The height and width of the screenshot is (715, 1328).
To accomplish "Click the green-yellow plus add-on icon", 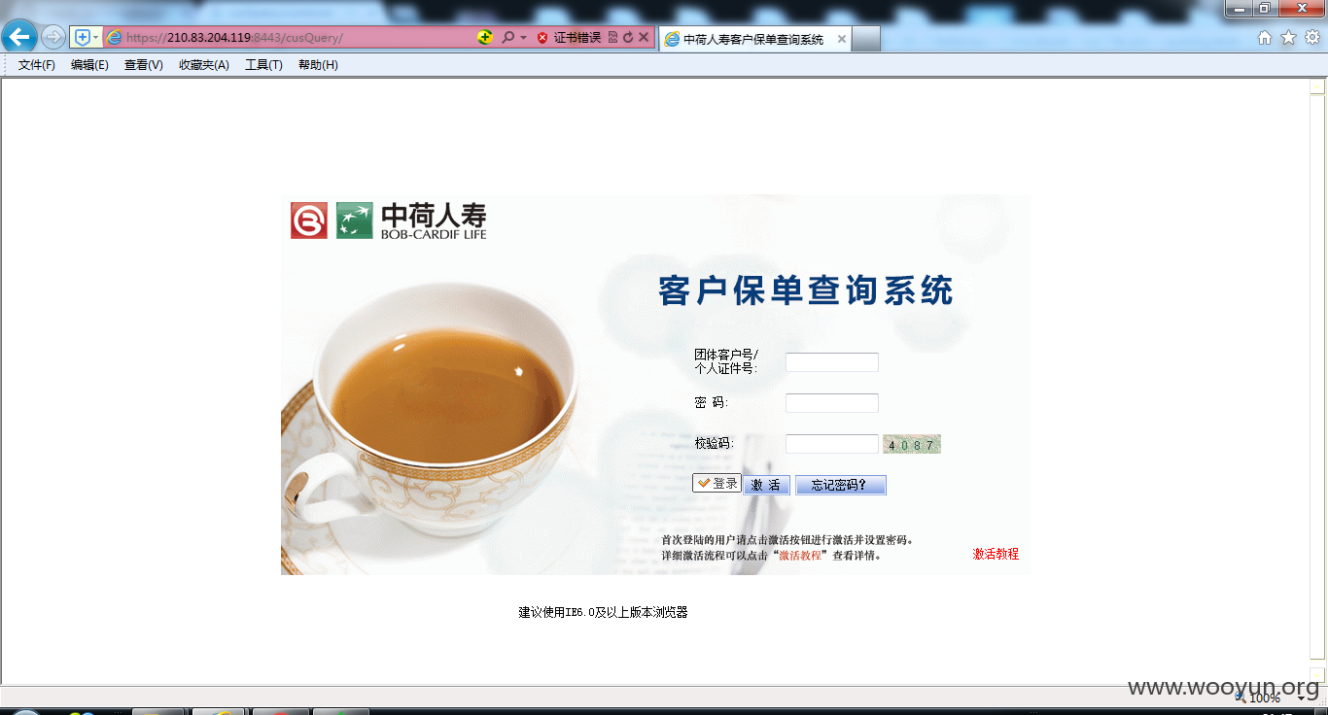I will 485,38.
